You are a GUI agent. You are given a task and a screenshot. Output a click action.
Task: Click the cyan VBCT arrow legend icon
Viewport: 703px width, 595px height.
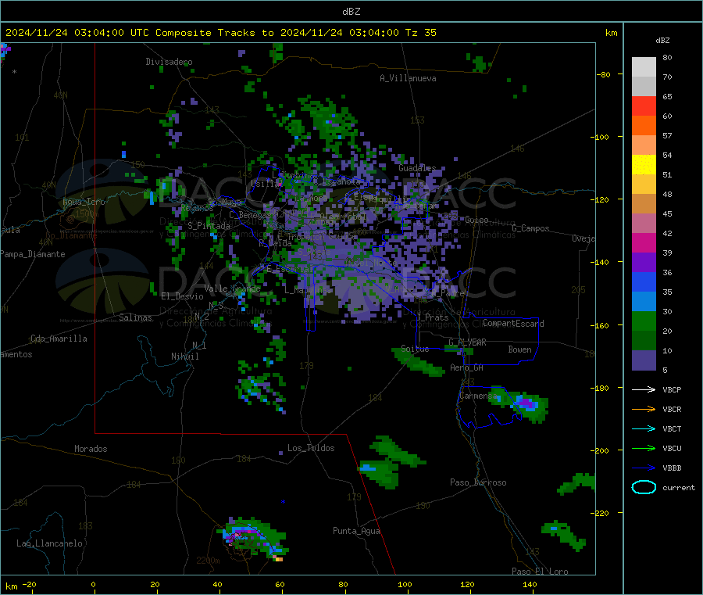click(644, 429)
